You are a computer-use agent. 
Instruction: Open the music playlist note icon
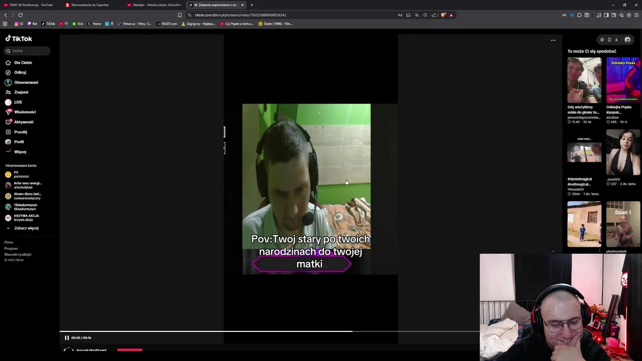tap(598, 15)
